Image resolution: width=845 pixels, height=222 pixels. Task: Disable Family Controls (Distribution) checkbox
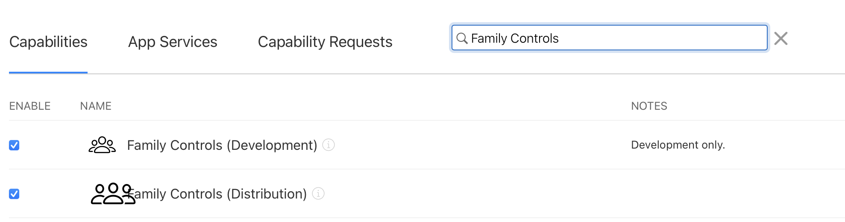tap(14, 194)
